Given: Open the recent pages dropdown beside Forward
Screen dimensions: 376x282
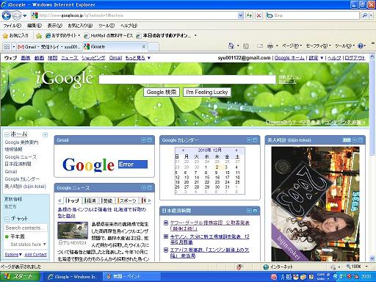Looking at the screenshot, I should (x=25, y=15).
